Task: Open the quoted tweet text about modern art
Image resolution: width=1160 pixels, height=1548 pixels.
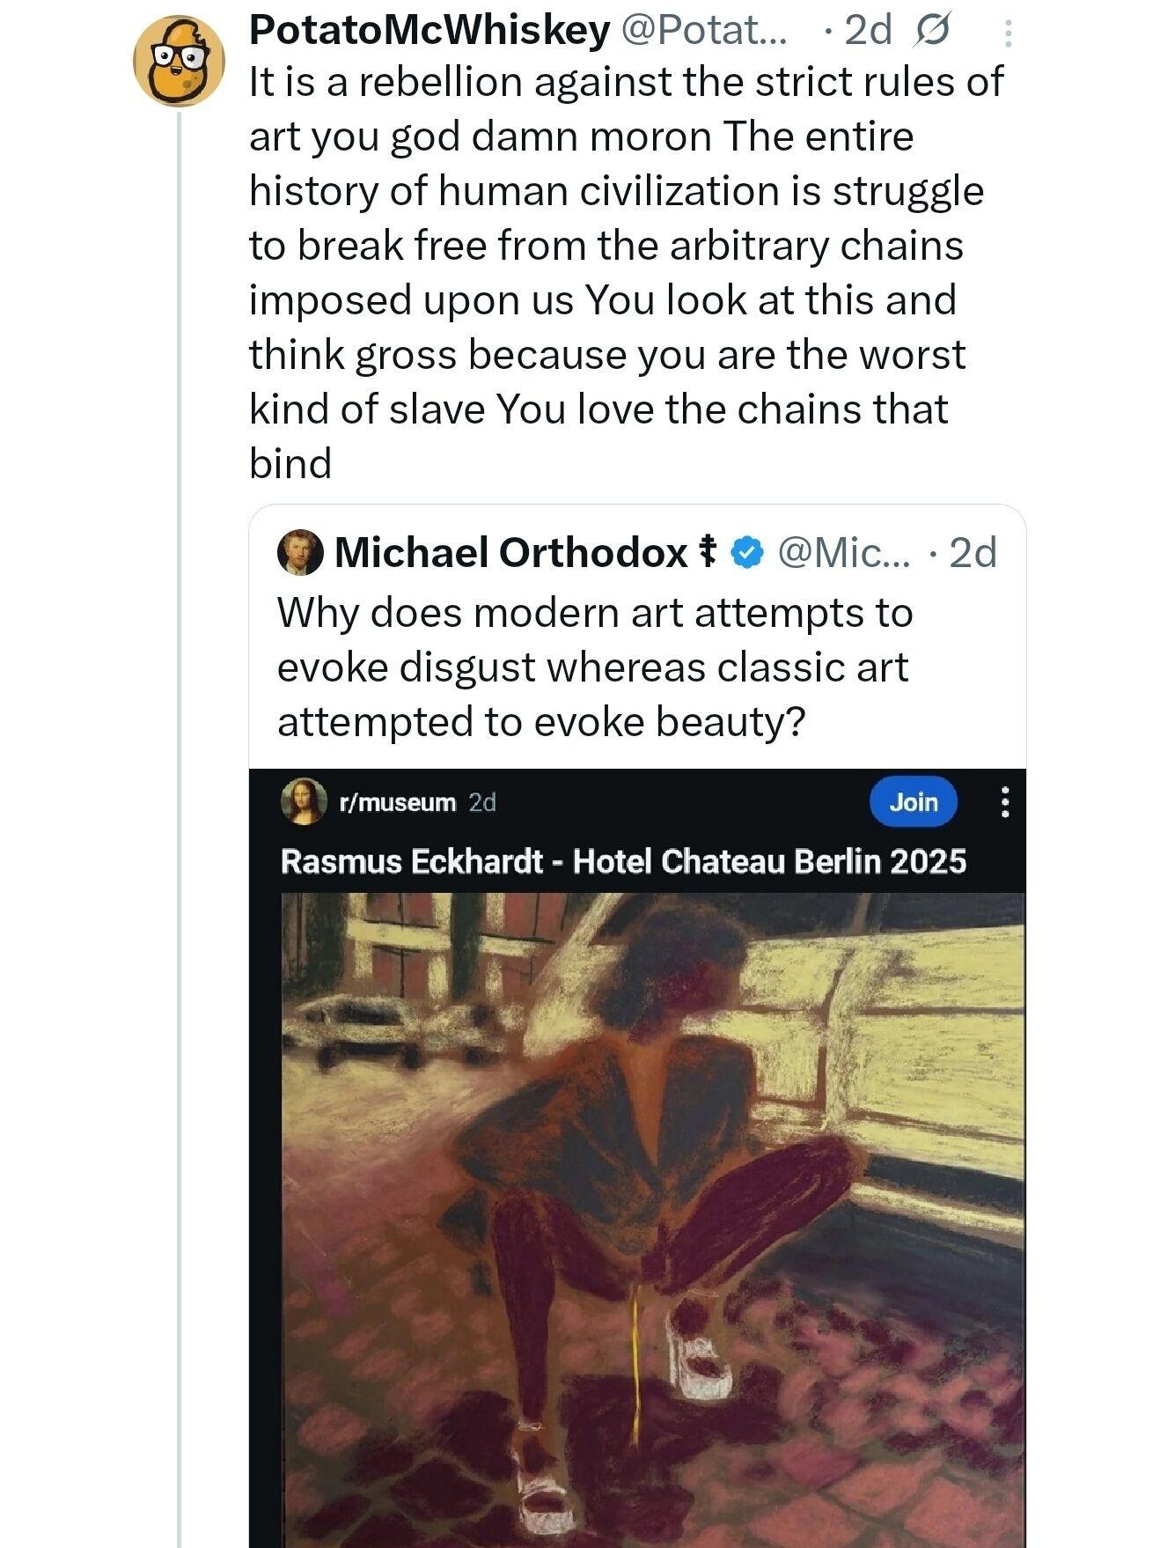Action: coord(595,667)
